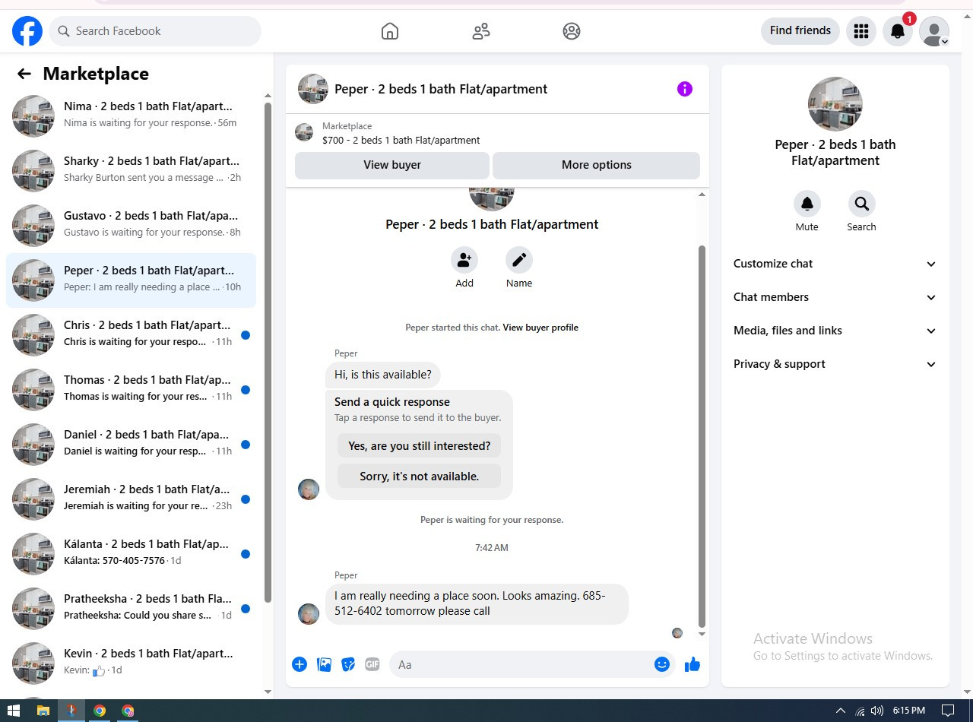Image resolution: width=973 pixels, height=722 pixels.
Task: Open Sharky's conversation
Action: [131, 171]
